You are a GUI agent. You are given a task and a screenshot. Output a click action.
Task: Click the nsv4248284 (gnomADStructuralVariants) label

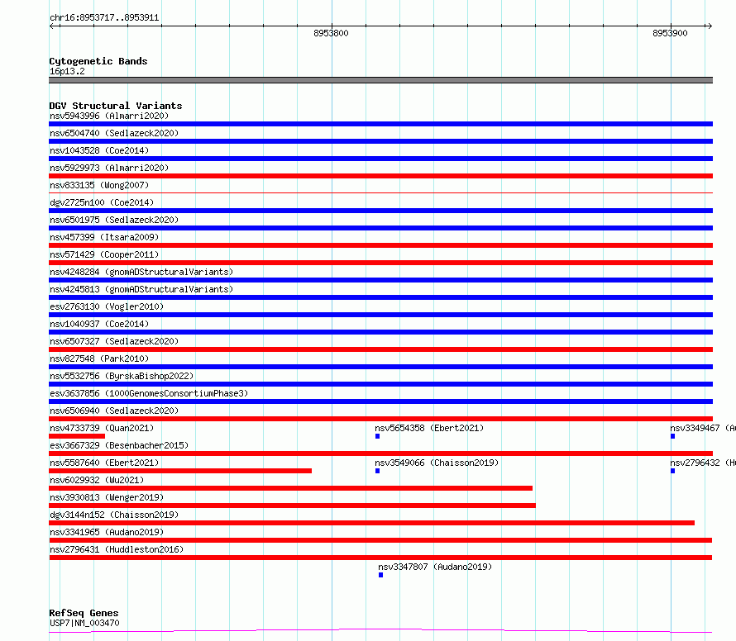click(x=141, y=272)
